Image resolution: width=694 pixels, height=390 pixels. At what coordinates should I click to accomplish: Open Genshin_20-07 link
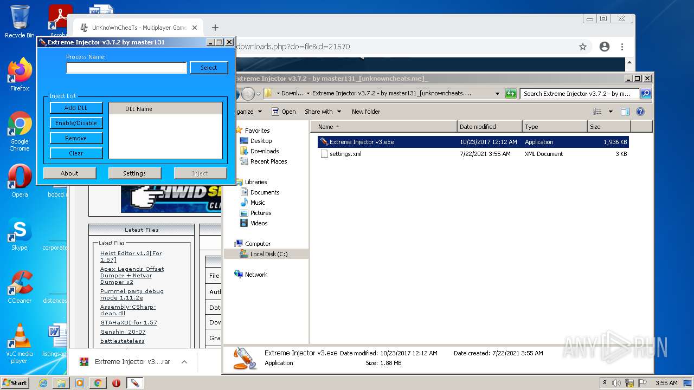(123, 331)
